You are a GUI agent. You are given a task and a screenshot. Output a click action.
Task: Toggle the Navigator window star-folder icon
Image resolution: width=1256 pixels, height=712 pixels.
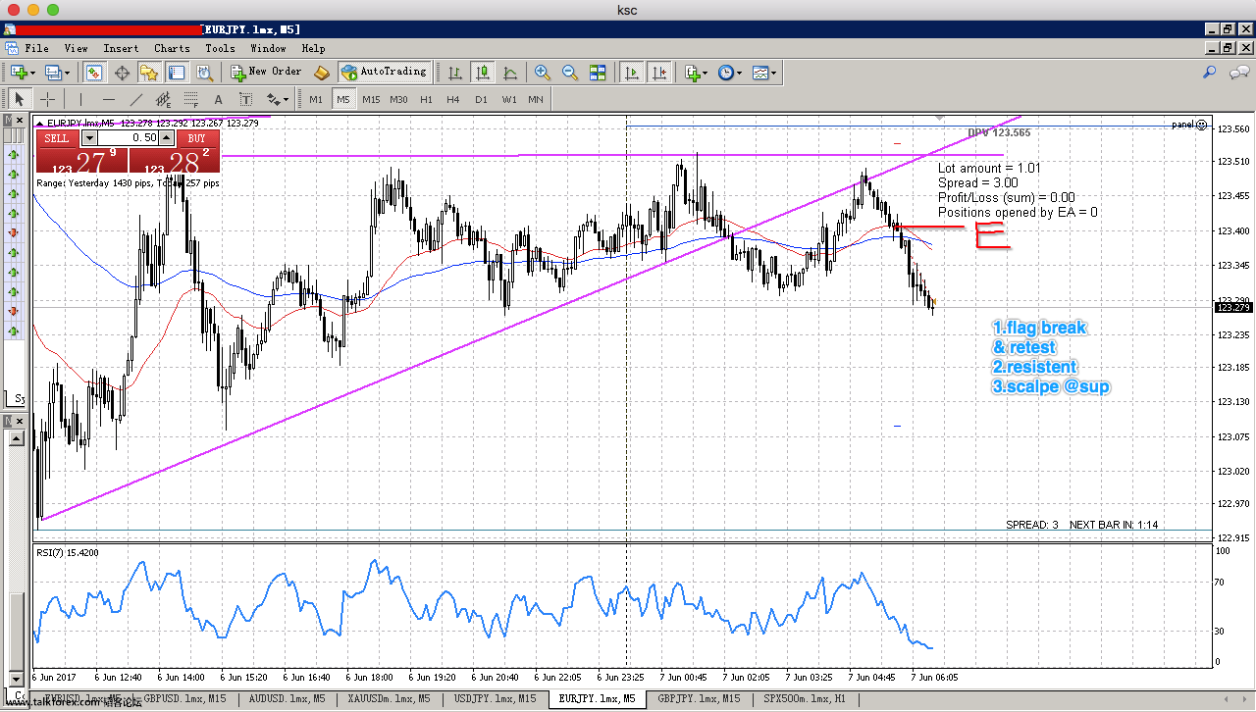[x=149, y=73]
